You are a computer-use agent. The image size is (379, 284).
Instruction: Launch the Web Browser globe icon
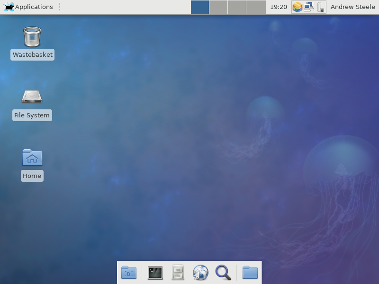pyautogui.click(x=200, y=273)
